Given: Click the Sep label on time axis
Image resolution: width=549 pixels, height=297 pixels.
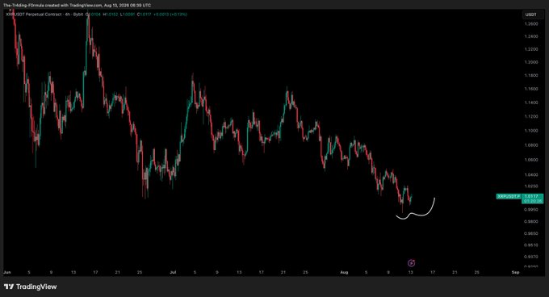Looking at the screenshot, I should tap(515, 272).
